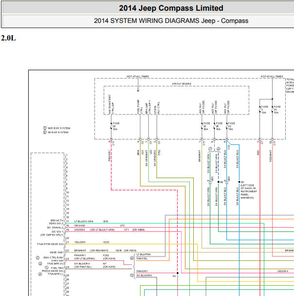Select 'YEL/ORG' wire on pin 21
This screenshot has height=296, width=294.
coord(80,242)
